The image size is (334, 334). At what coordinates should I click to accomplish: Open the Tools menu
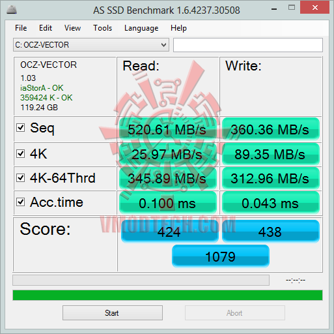click(102, 28)
